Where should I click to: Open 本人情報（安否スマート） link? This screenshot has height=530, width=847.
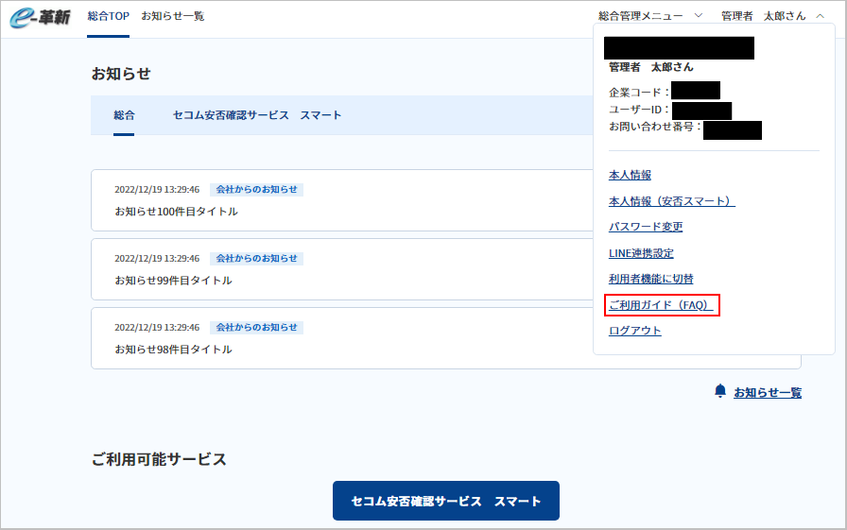(x=671, y=201)
